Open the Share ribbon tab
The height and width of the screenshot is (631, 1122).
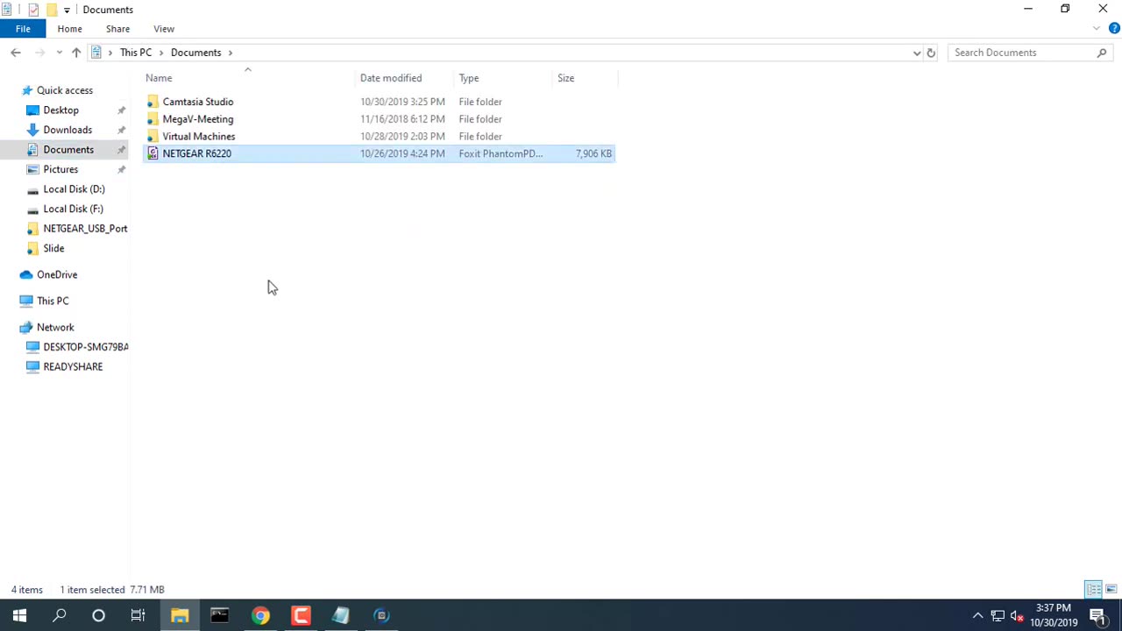[x=117, y=29]
